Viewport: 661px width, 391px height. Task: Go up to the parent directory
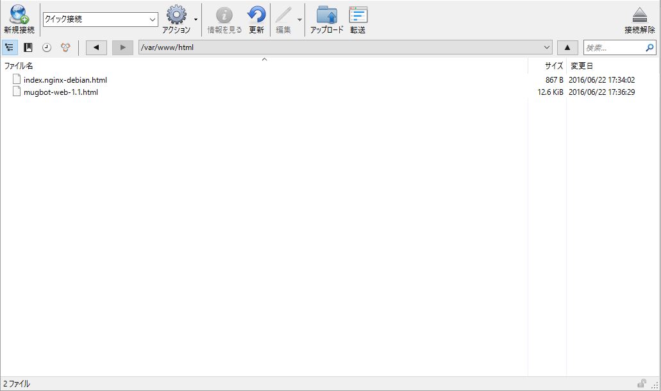(x=567, y=47)
